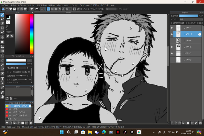The height and width of the screenshot is (136, 204).
Task: Enable 透明度を保護 checkbox
Action: pos(171,23)
